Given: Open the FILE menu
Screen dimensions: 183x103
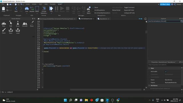Looking at the screenshot, I should coord(3,4).
